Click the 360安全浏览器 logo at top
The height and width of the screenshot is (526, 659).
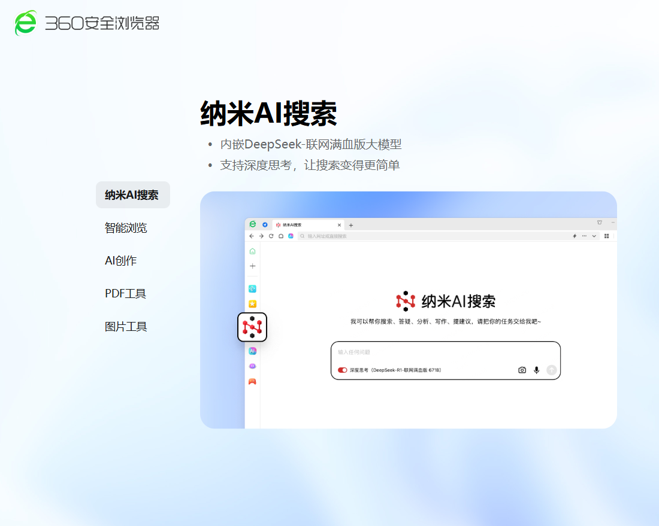(x=87, y=23)
